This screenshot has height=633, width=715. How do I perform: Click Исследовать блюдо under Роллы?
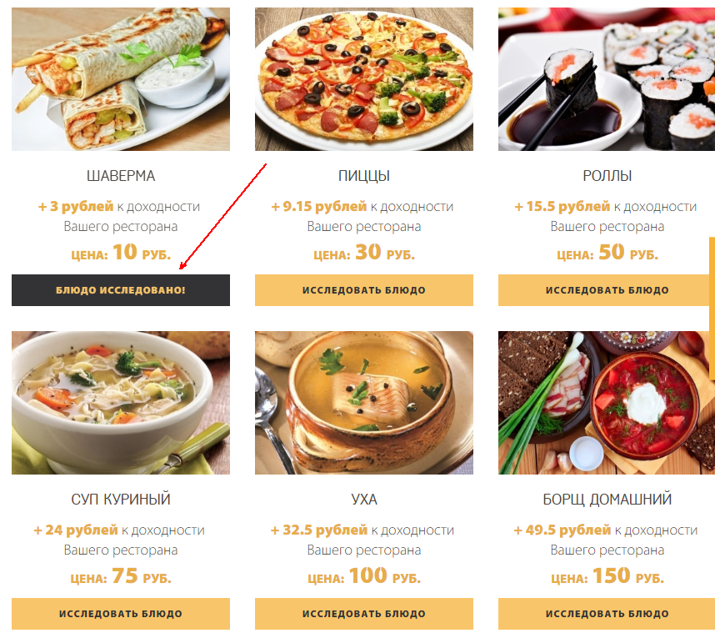(607, 290)
